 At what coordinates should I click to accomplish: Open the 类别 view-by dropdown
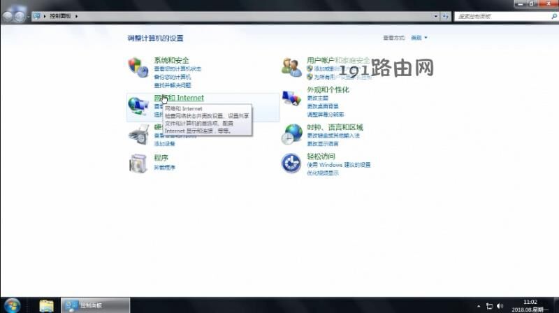[x=419, y=38]
